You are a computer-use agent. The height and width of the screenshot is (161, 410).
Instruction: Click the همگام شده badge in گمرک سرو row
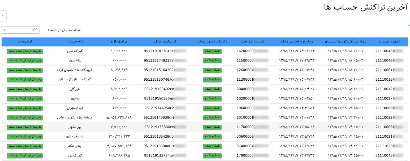click(x=212, y=51)
